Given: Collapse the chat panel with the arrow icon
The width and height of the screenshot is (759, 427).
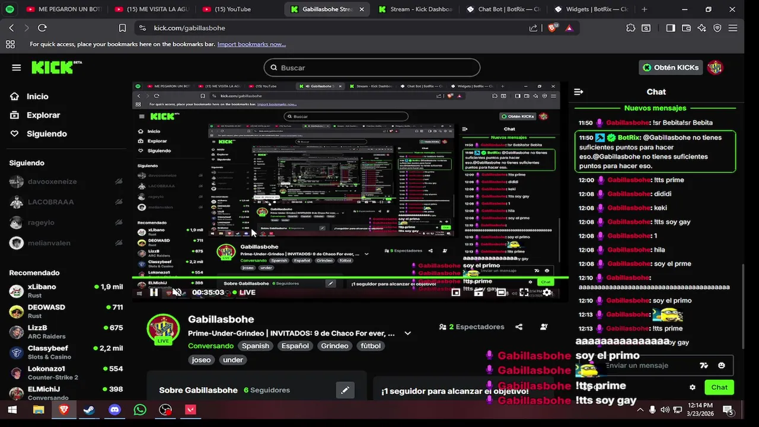Looking at the screenshot, I should pos(579,92).
